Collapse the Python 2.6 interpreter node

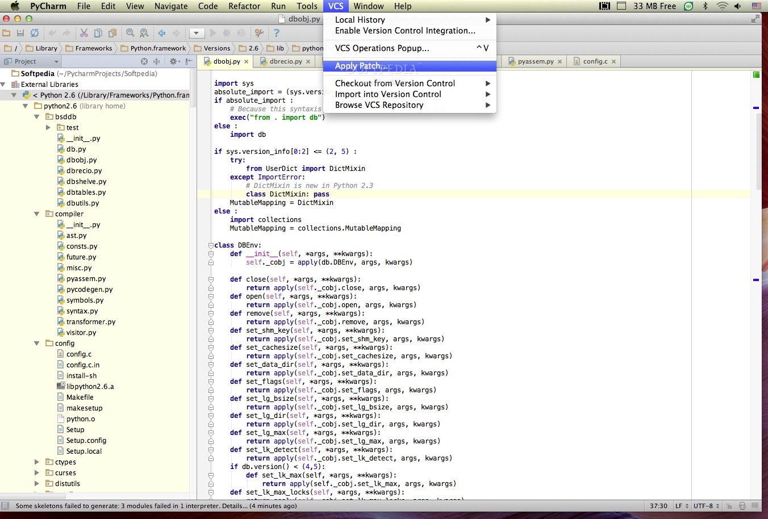coord(14,95)
